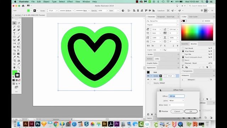This screenshot has width=227, height=128.
Task: Click Cancel in Offset Path dialog
Action: click(177, 111)
